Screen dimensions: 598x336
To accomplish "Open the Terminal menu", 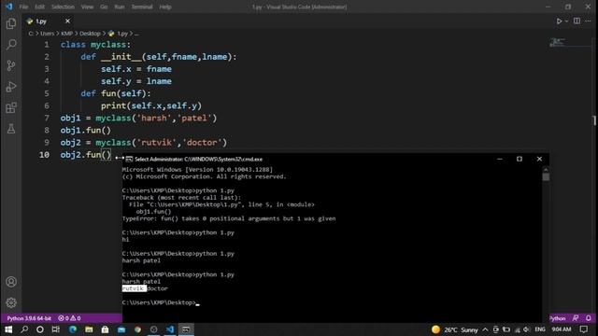I will (142, 7).
